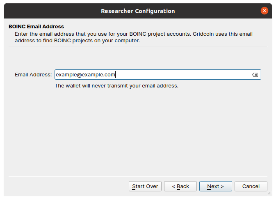Click the BOINC Email Address heading
This screenshot has height=200, width=276.
click(x=36, y=26)
